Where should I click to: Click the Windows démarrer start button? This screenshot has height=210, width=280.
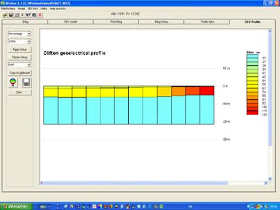coord(14,206)
